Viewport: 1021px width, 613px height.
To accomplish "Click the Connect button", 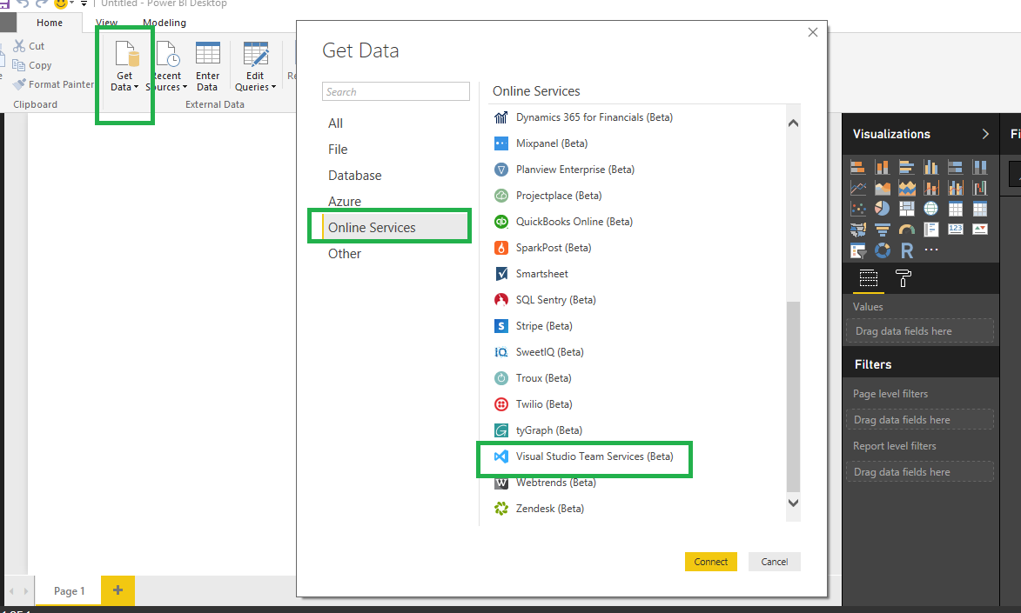I will pos(710,562).
